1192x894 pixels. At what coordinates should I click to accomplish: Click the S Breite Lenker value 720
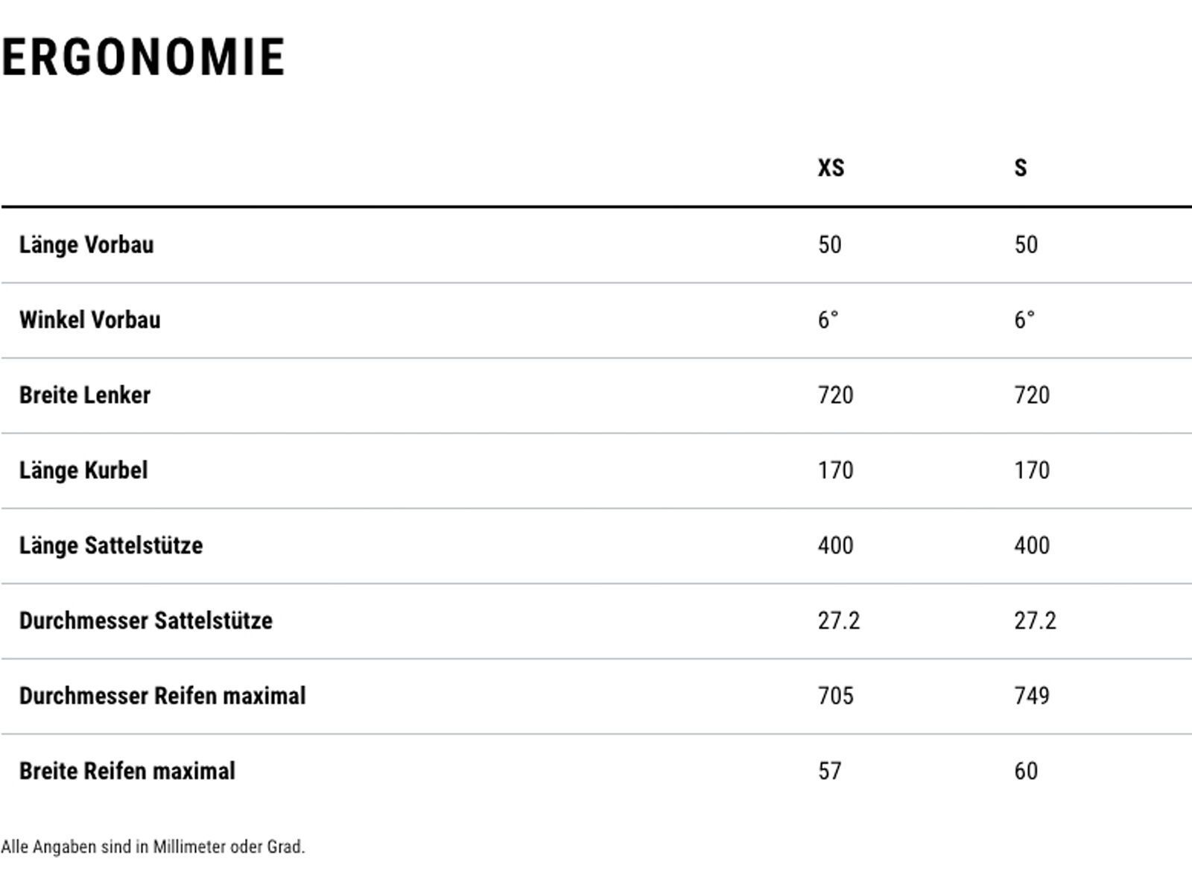click(x=1031, y=396)
